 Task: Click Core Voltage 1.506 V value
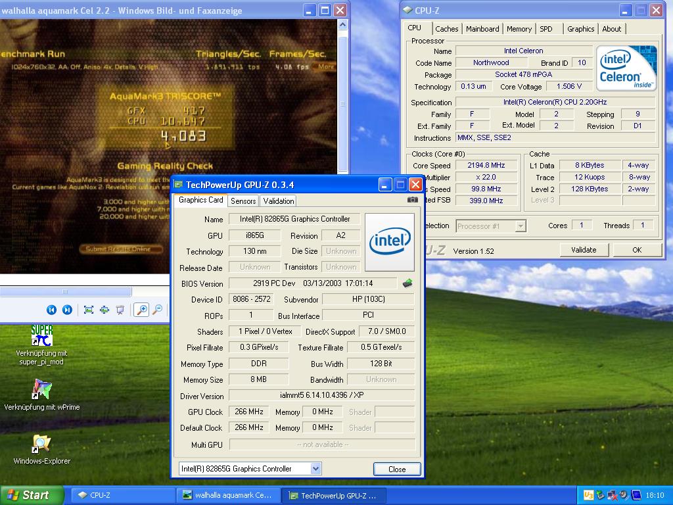[569, 86]
